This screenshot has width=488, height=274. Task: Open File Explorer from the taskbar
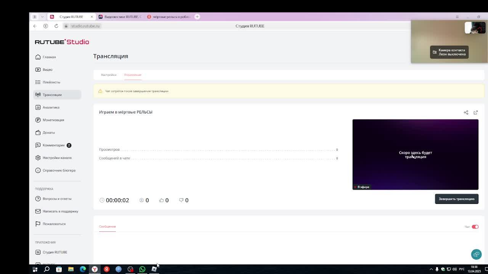pyautogui.click(x=71, y=269)
